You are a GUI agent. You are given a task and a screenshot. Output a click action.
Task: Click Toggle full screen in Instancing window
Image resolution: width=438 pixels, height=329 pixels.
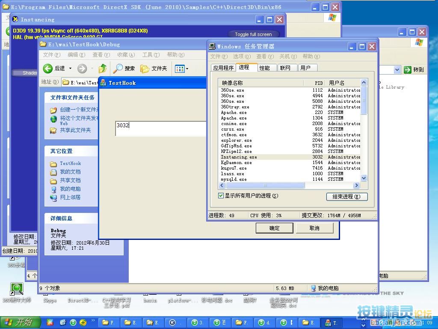[253, 34]
